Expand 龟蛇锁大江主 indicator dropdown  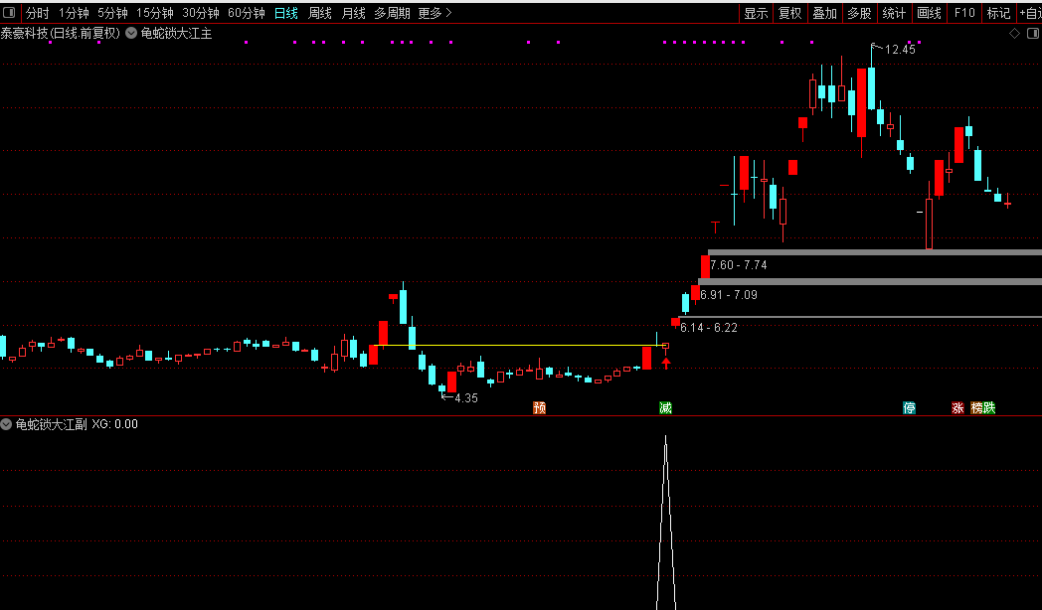(131, 33)
